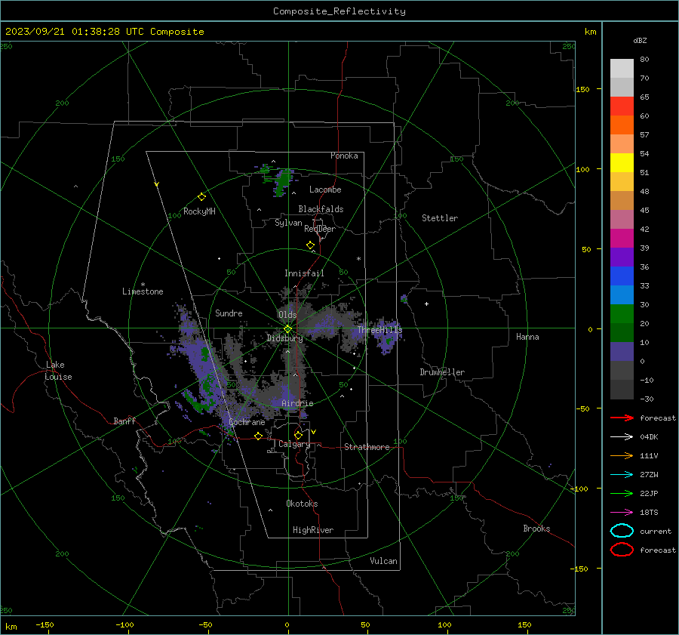The width and height of the screenshot is (679, 635).
Task: Click the Innisfail city label
Action: [304, 273]
